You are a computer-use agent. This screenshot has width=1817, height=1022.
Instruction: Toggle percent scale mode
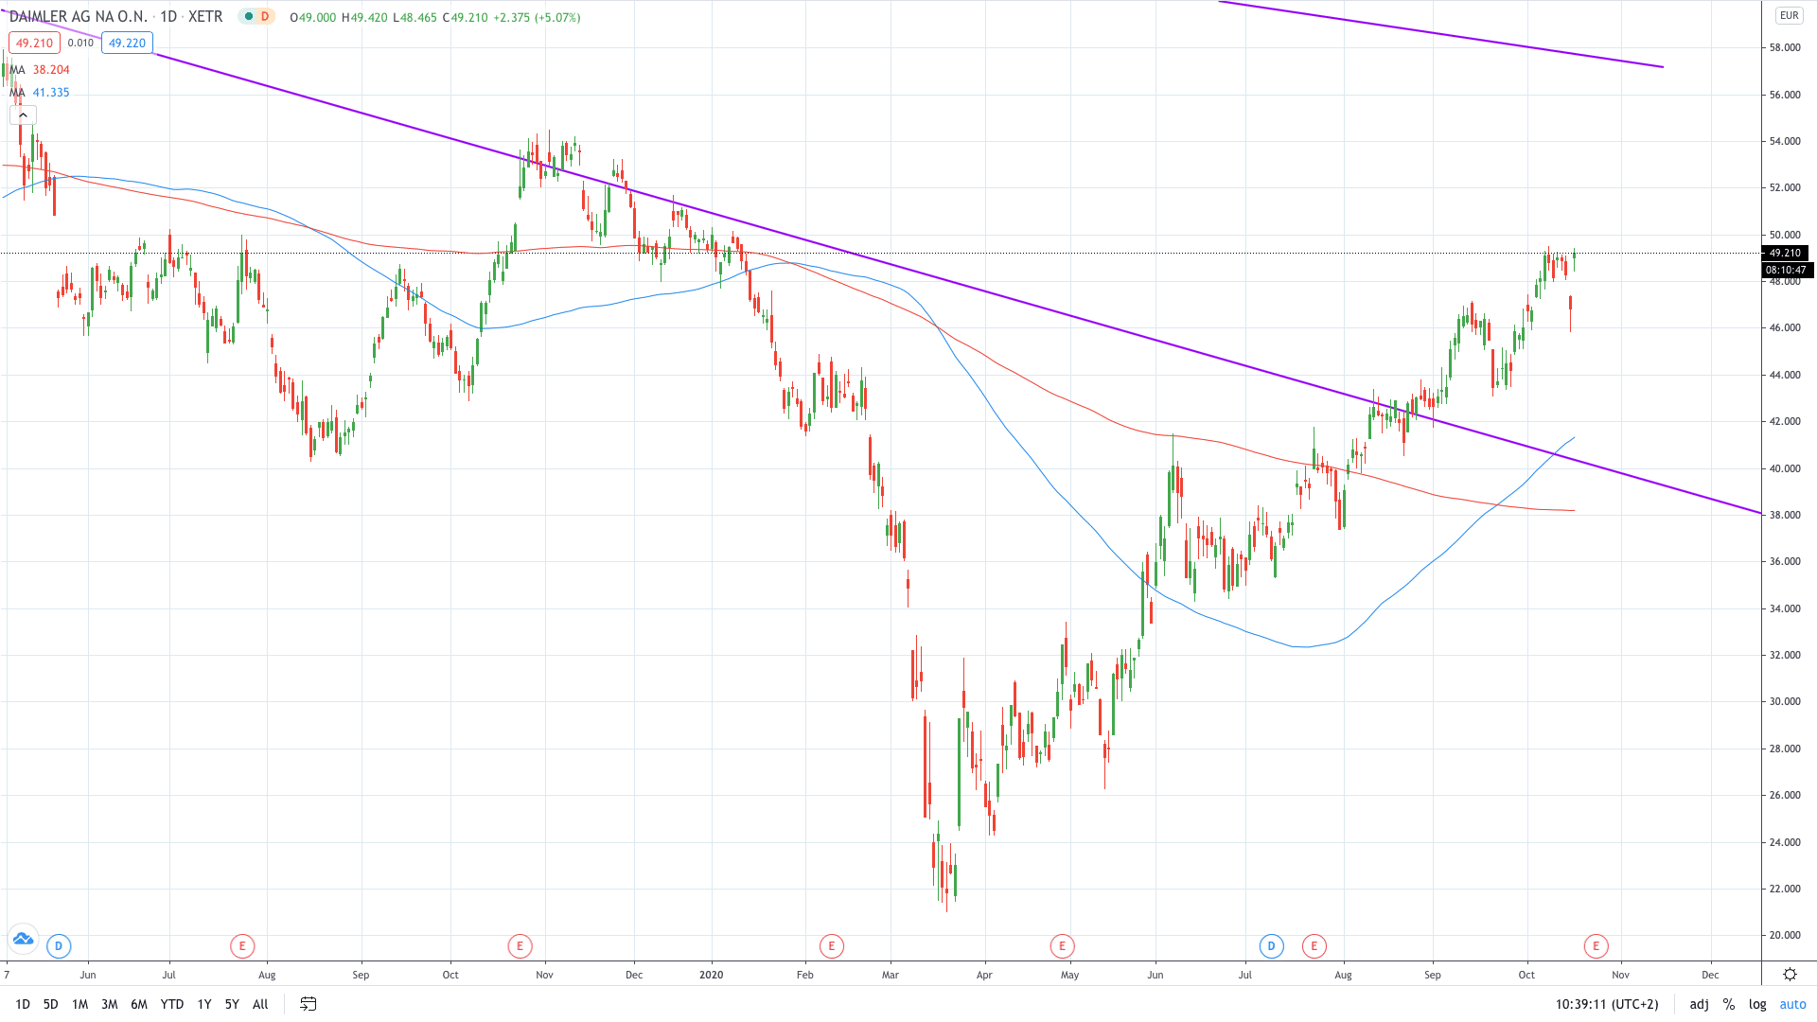tap(1729, 1004)
